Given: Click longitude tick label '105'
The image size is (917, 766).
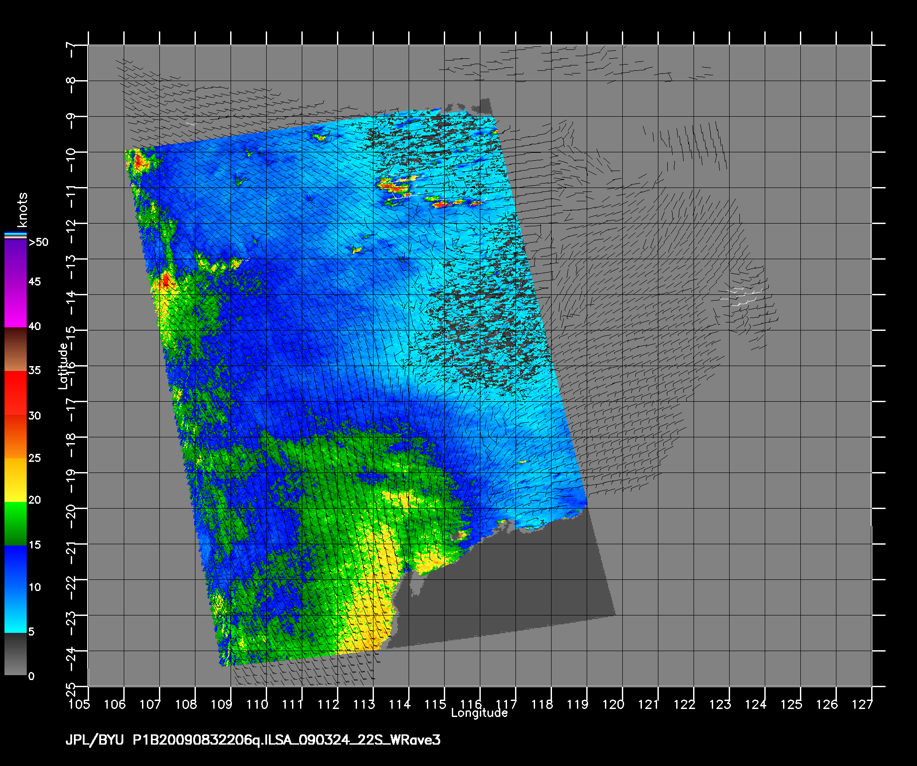Looking at the screenshot, I should [80, 705].
